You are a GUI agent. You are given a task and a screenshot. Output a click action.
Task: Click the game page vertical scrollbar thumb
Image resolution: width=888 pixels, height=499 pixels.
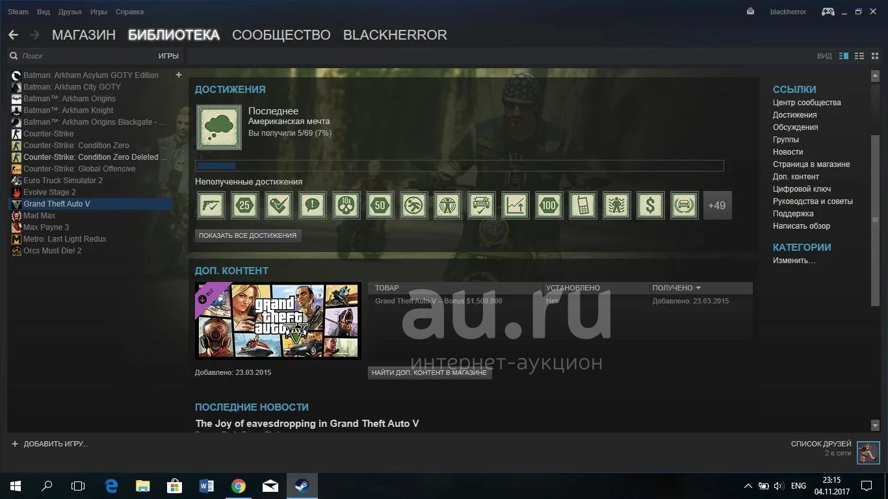(x=875, y=220)
